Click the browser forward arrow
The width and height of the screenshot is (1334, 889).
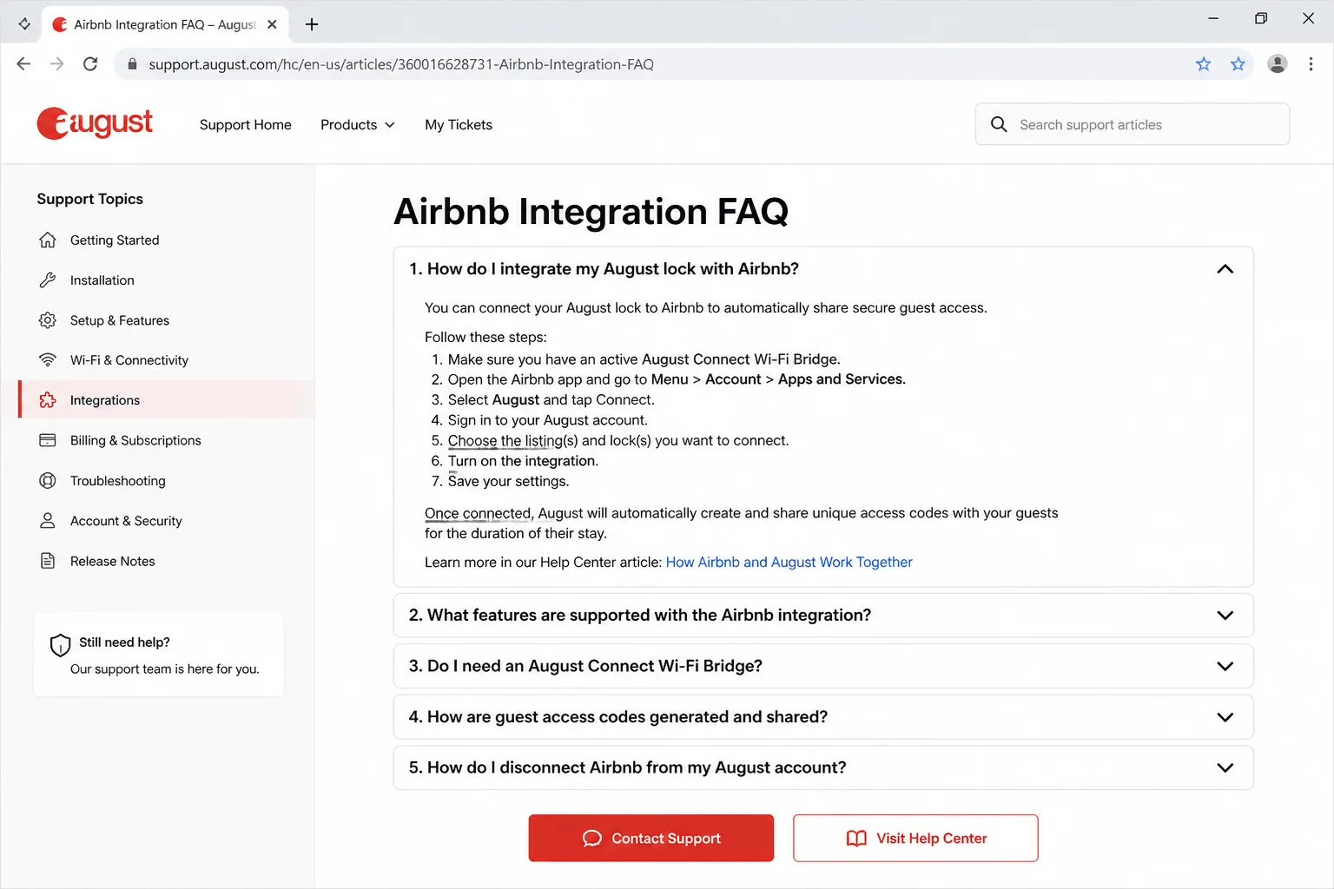[x=56, y=63]
